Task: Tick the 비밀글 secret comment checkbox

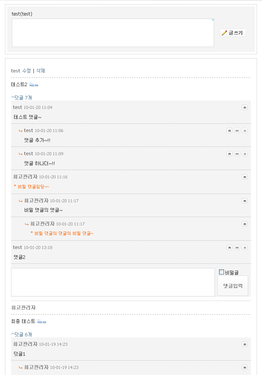Action: coord(222,272)
